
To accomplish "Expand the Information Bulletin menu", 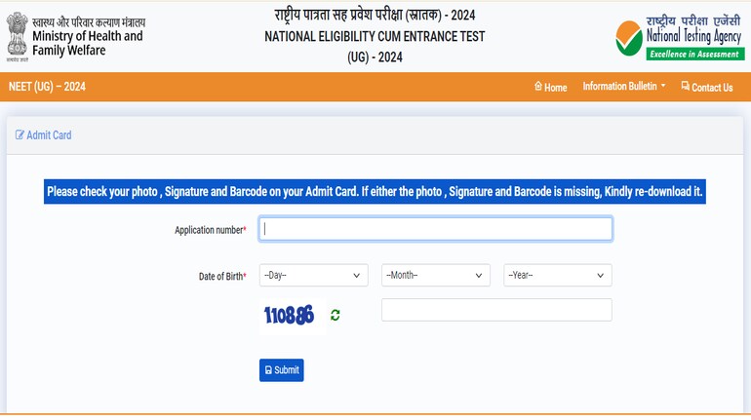I will coord(624,86).
